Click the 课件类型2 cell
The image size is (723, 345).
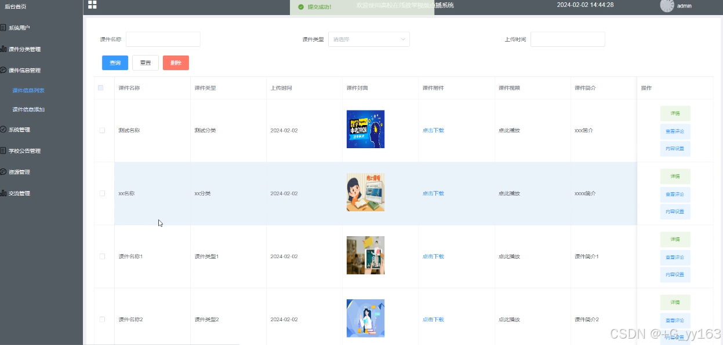(x=206, y=320)
